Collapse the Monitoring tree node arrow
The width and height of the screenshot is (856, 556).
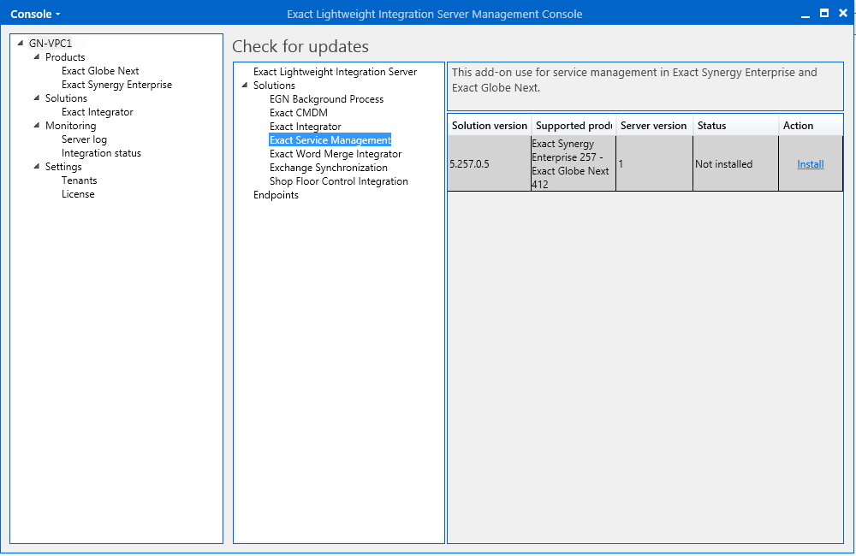point(37,126)
